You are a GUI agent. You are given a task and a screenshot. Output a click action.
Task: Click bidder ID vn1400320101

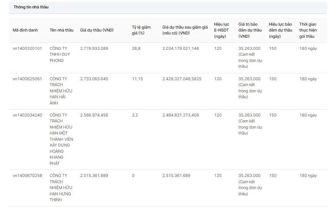point(27,48)
